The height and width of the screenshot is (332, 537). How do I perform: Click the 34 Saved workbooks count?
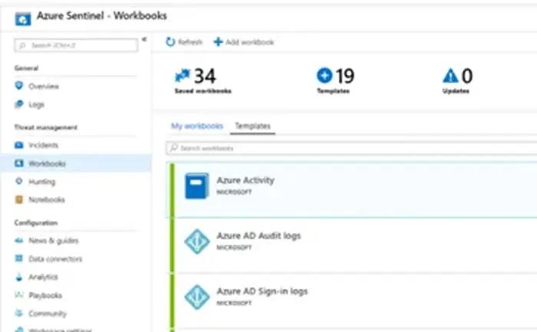pos(205,76)
